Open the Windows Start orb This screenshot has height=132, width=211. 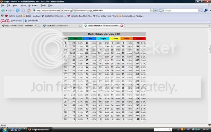(5, 130)
